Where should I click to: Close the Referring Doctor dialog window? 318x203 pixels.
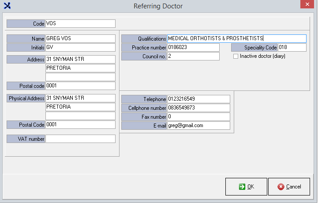click(x=307, y=5)
